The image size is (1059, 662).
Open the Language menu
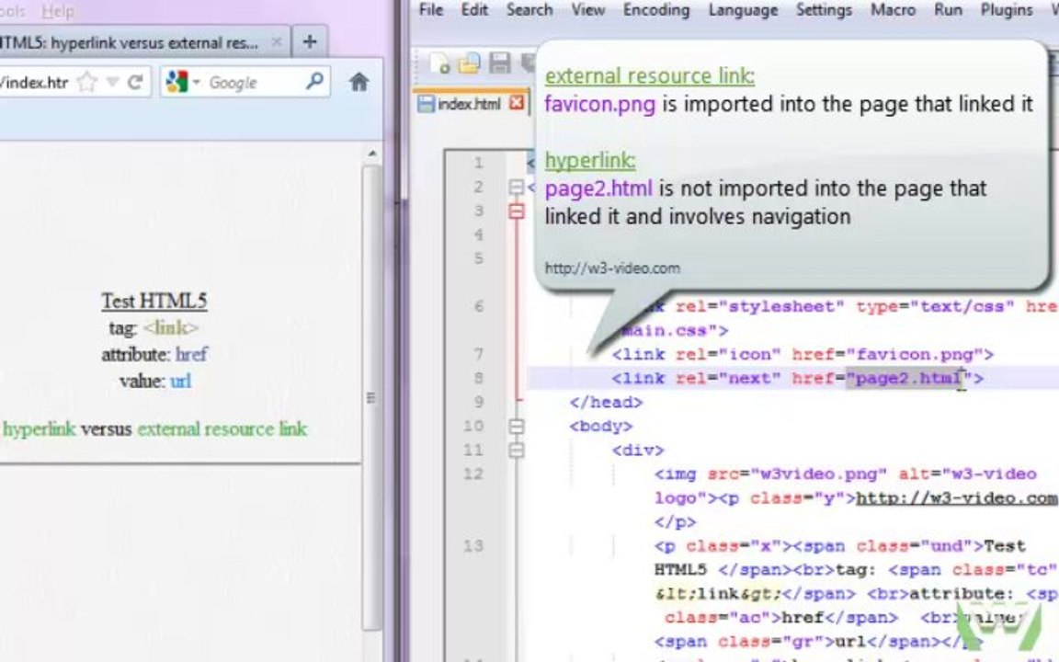(x=743, y=10)
